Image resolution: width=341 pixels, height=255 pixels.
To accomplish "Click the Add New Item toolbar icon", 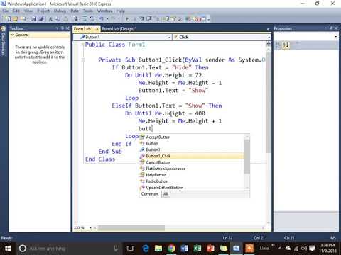I will coord(23,19).
